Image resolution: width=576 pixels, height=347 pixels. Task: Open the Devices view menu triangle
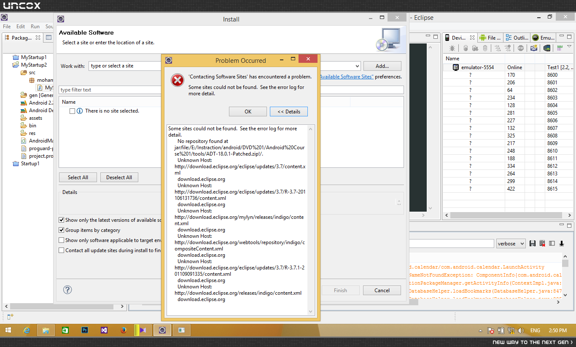[569, 46]
